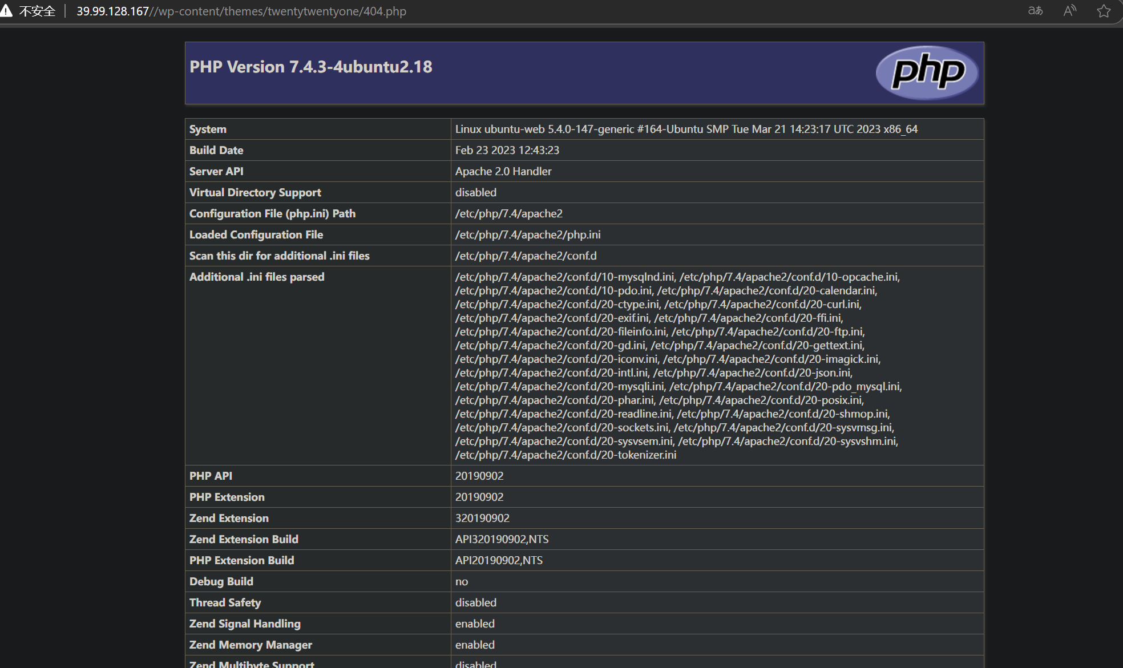Click the Thread Safety disabled value

475,602
